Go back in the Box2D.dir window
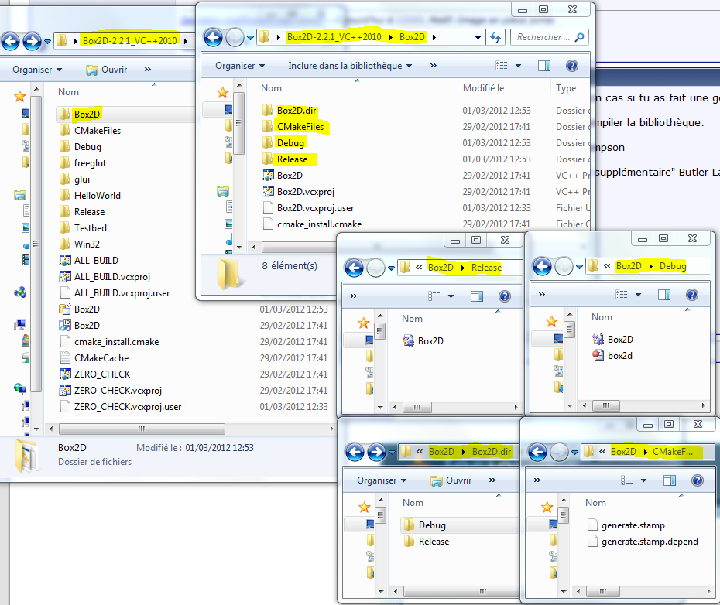The height and width of the screenshot is (605, 720). [x=355, y=452]
